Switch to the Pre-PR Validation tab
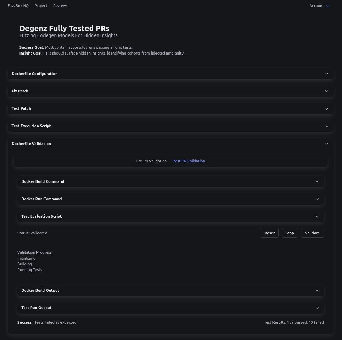 [151, 161]
